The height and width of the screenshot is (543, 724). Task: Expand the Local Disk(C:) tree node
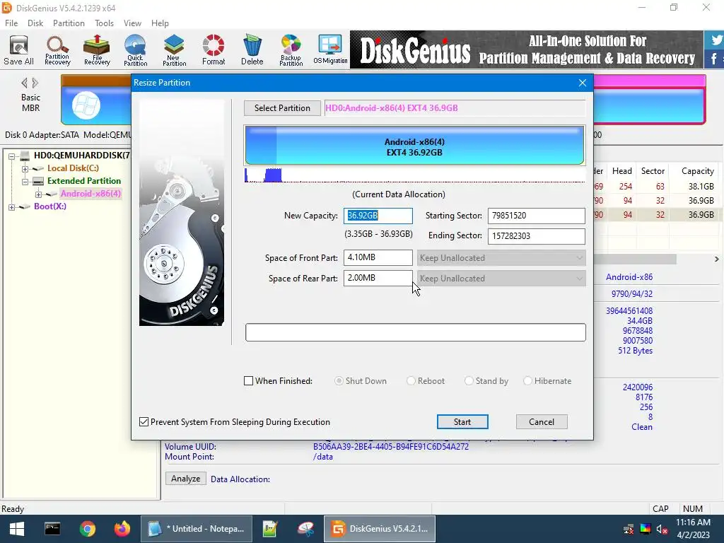25,169
